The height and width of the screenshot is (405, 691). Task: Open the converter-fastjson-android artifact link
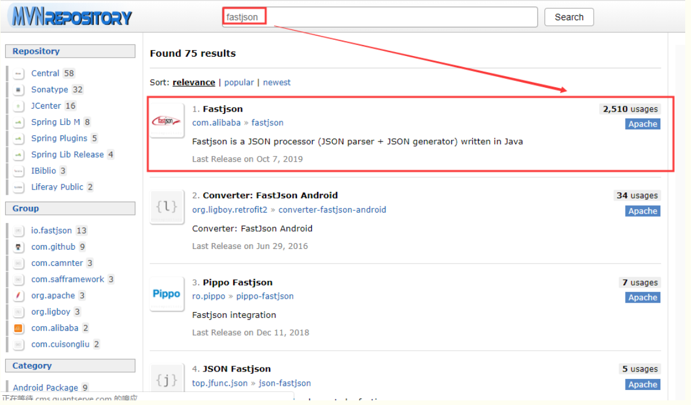click(332, 210)
